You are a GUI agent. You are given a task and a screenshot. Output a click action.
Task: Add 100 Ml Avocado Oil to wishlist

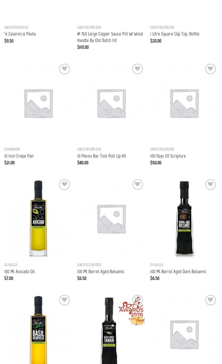tap(64, 184)
